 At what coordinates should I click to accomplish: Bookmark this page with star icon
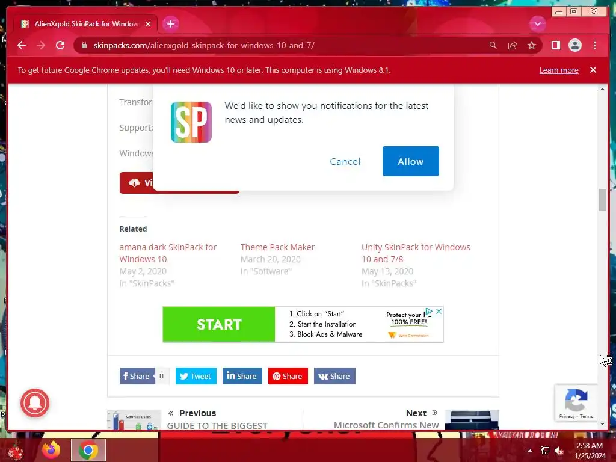point(532,45)
